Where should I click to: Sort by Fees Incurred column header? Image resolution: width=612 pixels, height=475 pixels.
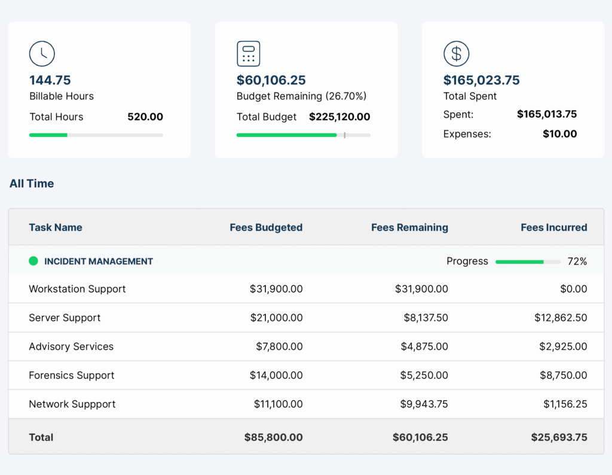[x=553, y=227]
